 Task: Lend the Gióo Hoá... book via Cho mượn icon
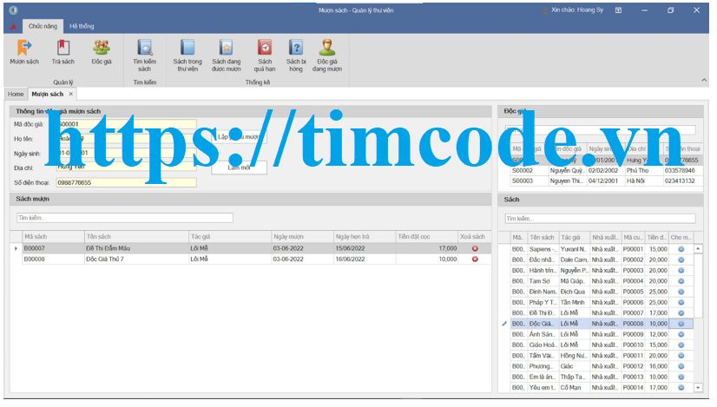pos(681,345)
